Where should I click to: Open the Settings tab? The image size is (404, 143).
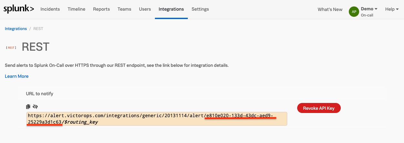point(200,9)
